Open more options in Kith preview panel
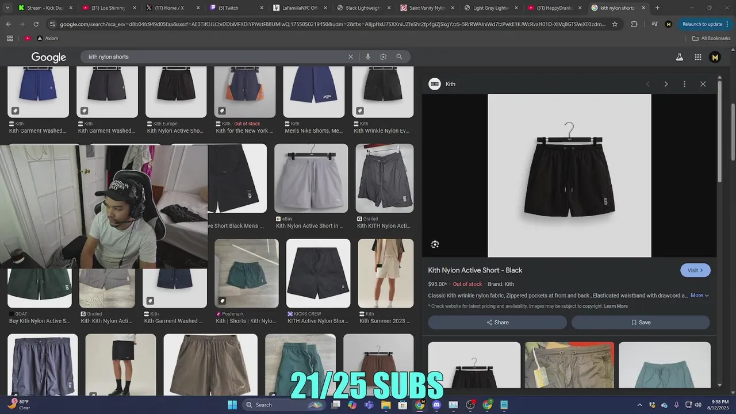 [684, 84]
